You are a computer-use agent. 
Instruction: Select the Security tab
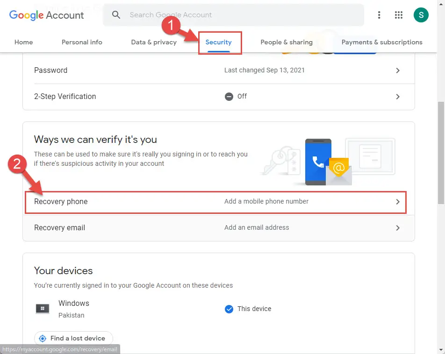click(x=219, y=42)
